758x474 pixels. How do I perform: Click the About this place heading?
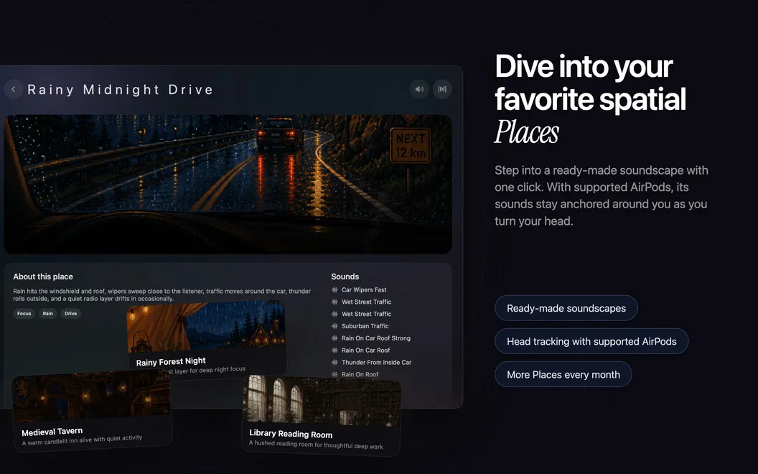(43, 276)
